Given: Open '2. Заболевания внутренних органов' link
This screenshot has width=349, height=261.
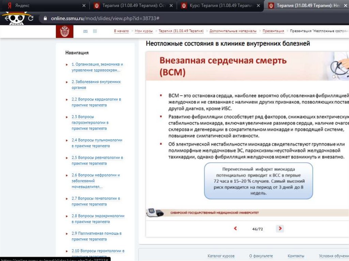Looking at the screenshot, I should tap(96, 85).
